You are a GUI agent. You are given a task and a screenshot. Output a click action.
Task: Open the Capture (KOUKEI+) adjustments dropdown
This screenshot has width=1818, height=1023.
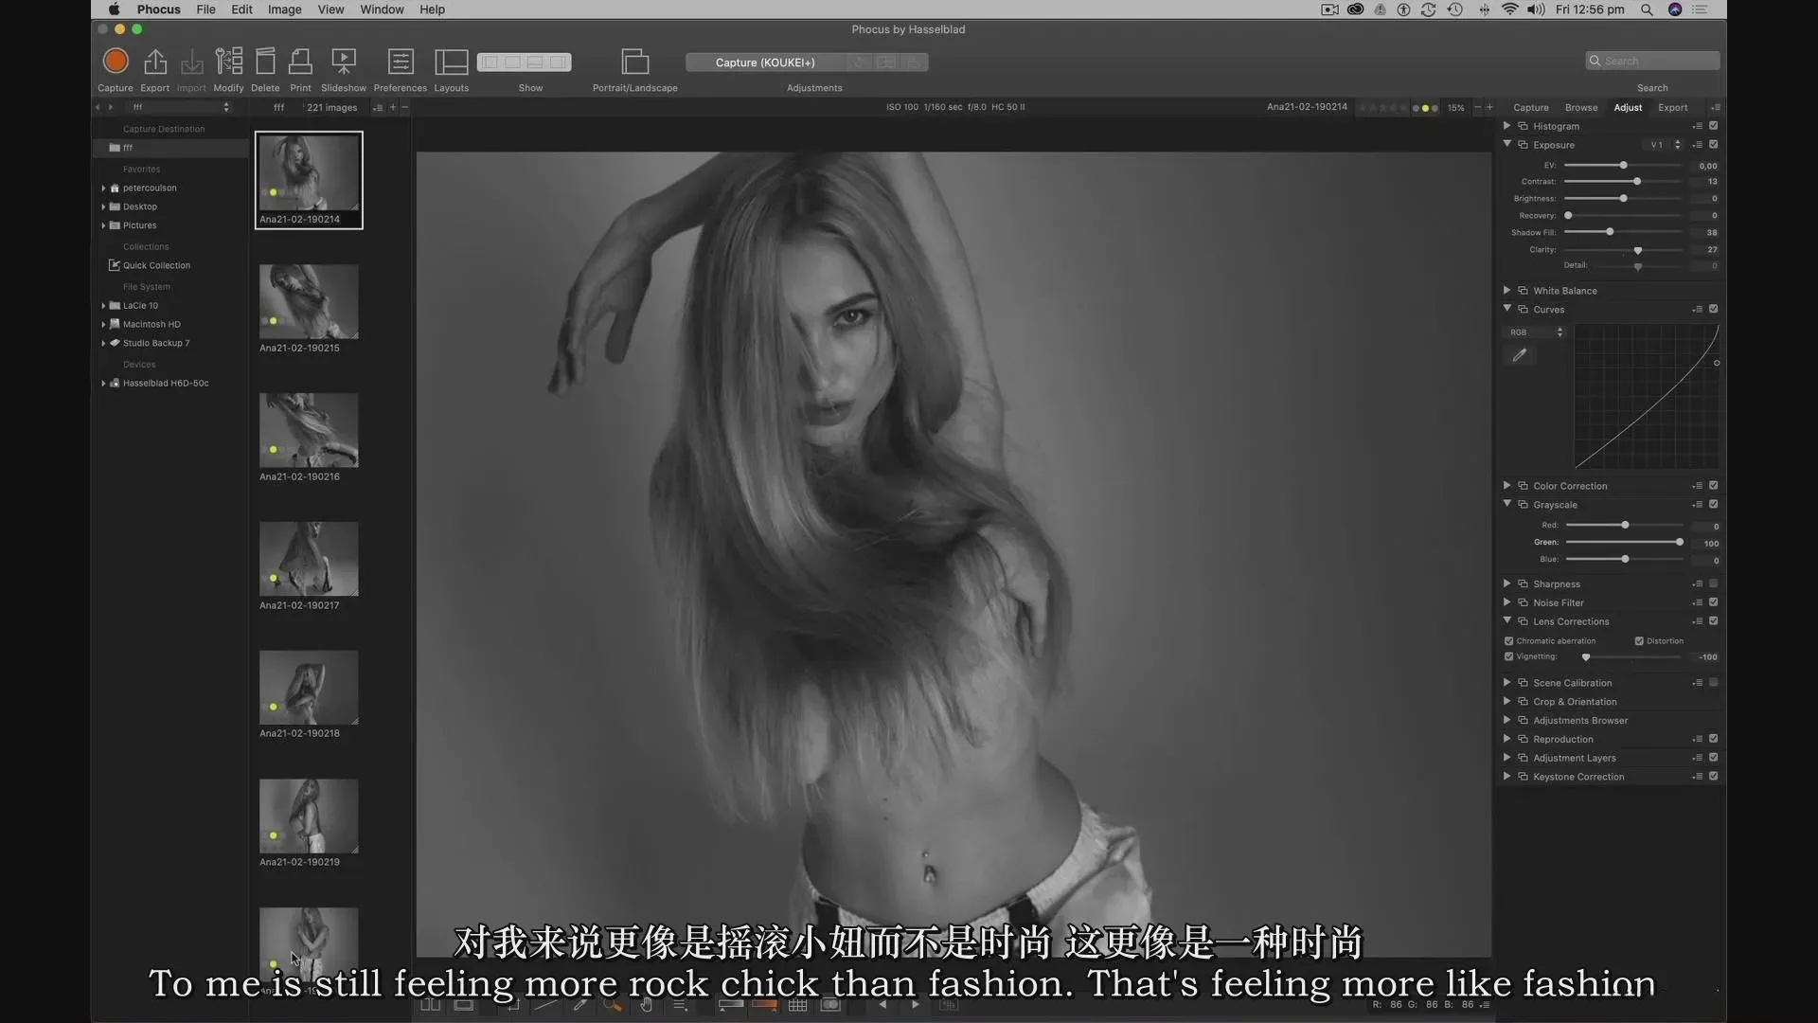point(764,63)
